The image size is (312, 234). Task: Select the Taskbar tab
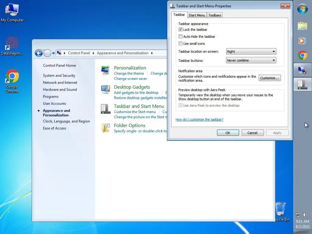179,15
